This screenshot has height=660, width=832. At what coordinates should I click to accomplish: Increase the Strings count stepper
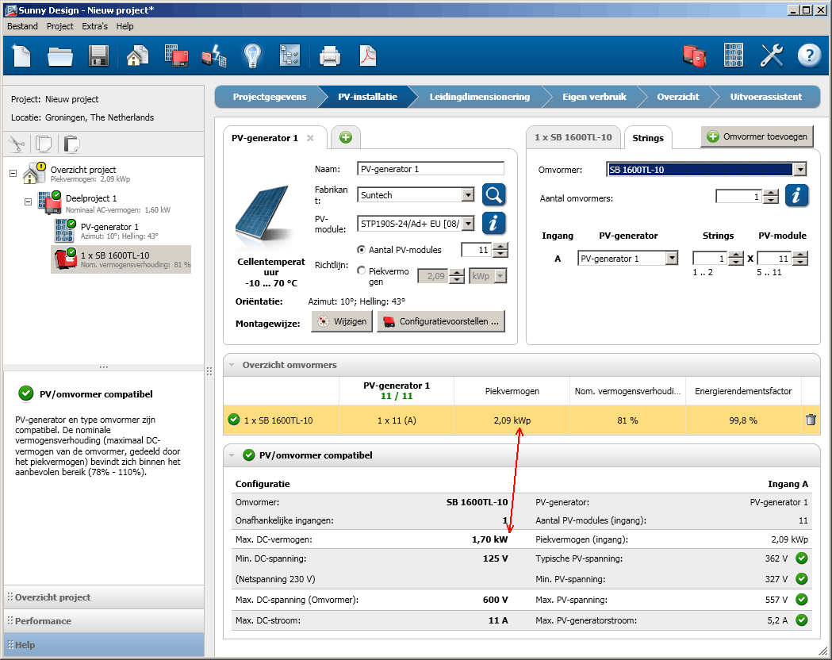tap(735, 255)
